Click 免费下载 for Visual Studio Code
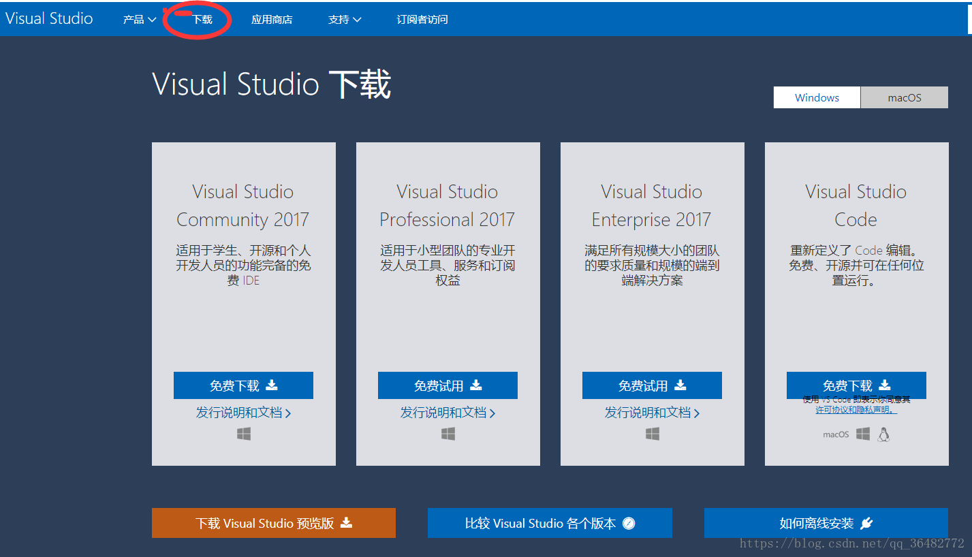The image size is (972, 557). point(856,385)
